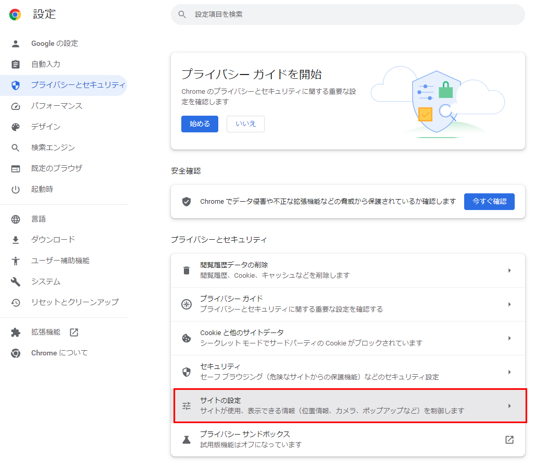Click the 設定 page title
The width and height of the screenshot is (547, 469).
pyautogui.click(x=44, y=14)
